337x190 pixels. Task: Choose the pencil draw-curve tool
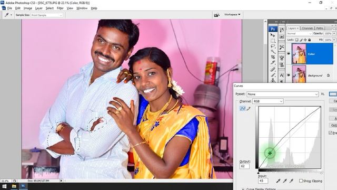249,109
